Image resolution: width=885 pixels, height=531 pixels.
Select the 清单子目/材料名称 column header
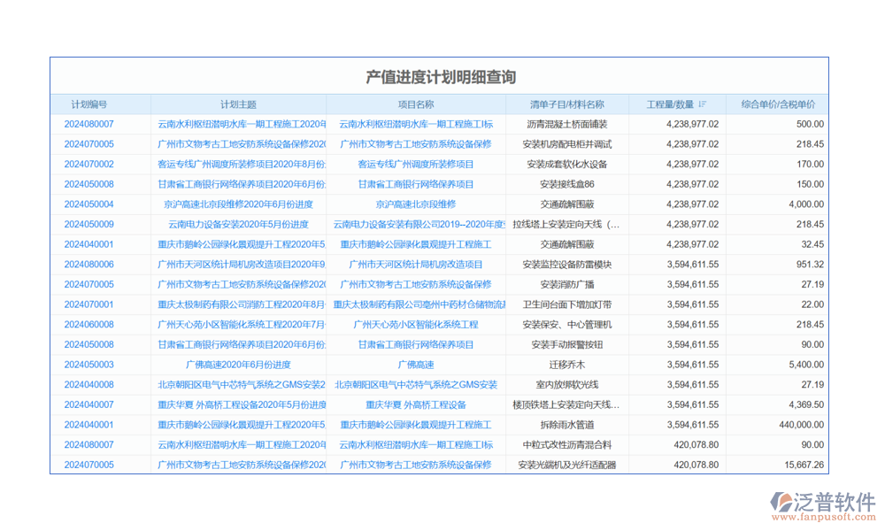click(566, 104)
